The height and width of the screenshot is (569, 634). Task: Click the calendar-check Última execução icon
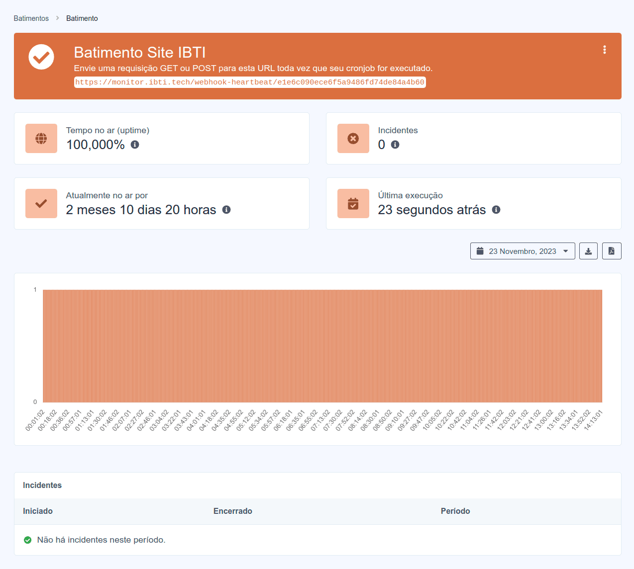pyautogui.click(x=353, y=204)
